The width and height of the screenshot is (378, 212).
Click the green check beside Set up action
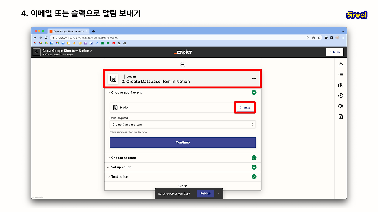click(254, 167)
